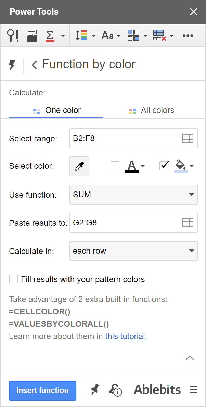Open the fill color dropdown arrow
Viewport: 206px width, 407px height.
192,166
